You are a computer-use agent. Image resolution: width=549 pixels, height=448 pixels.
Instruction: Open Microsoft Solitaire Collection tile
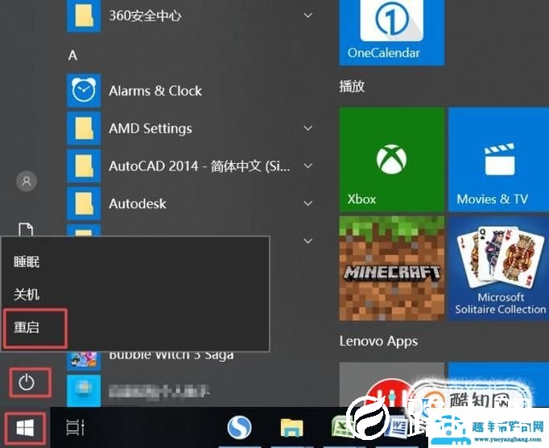coord(498,269)
